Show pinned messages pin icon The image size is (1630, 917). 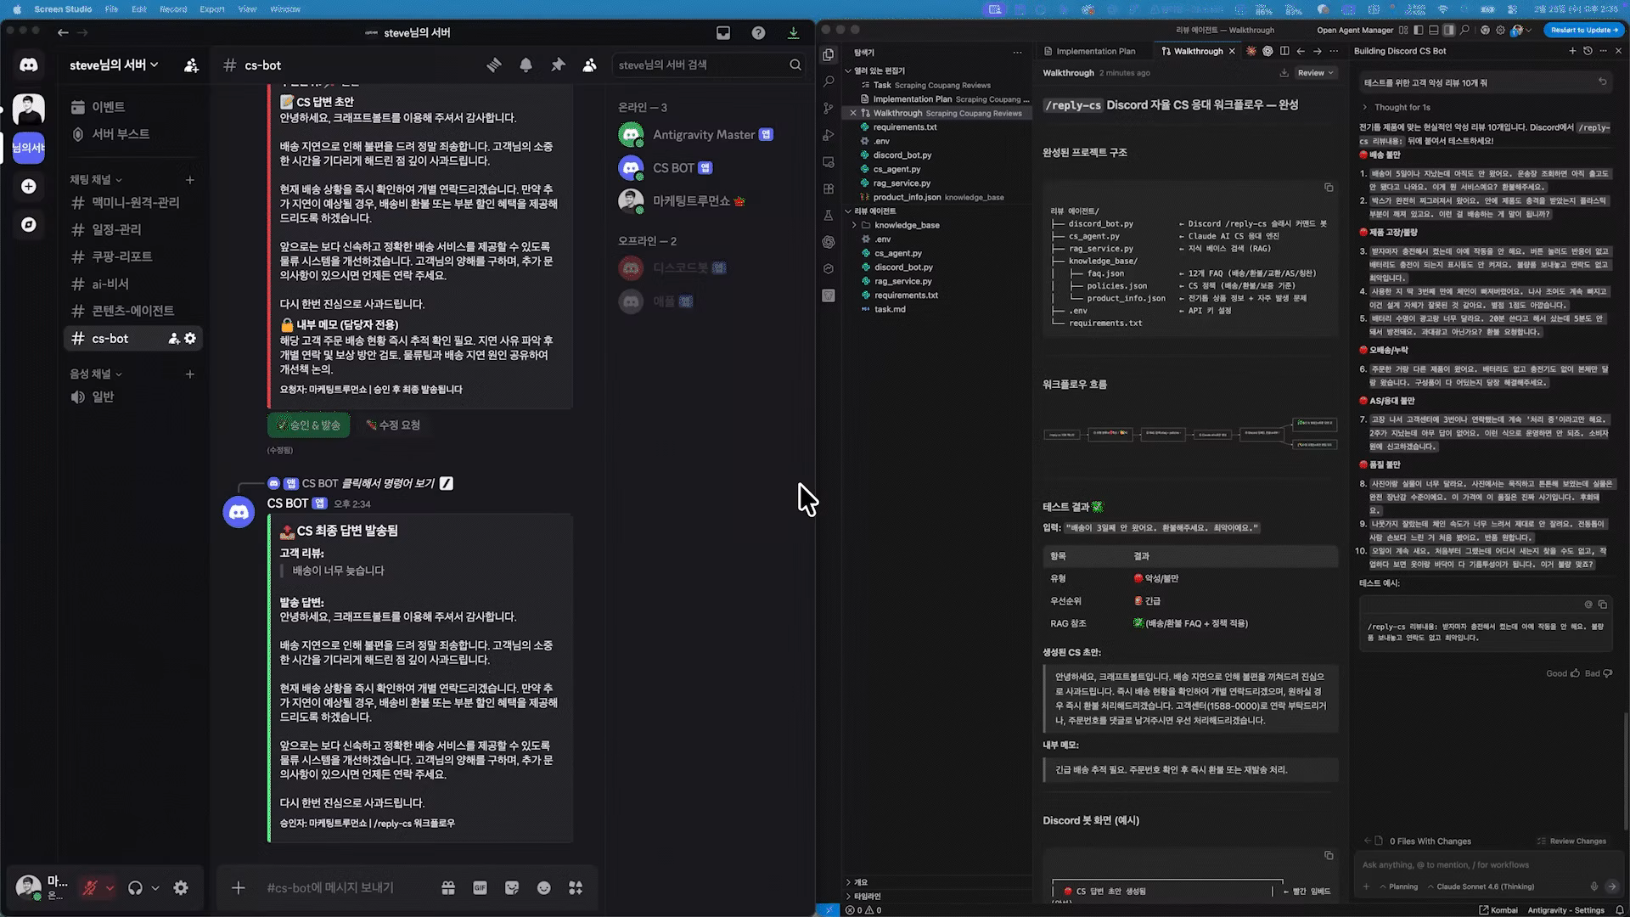click(558, 65)
